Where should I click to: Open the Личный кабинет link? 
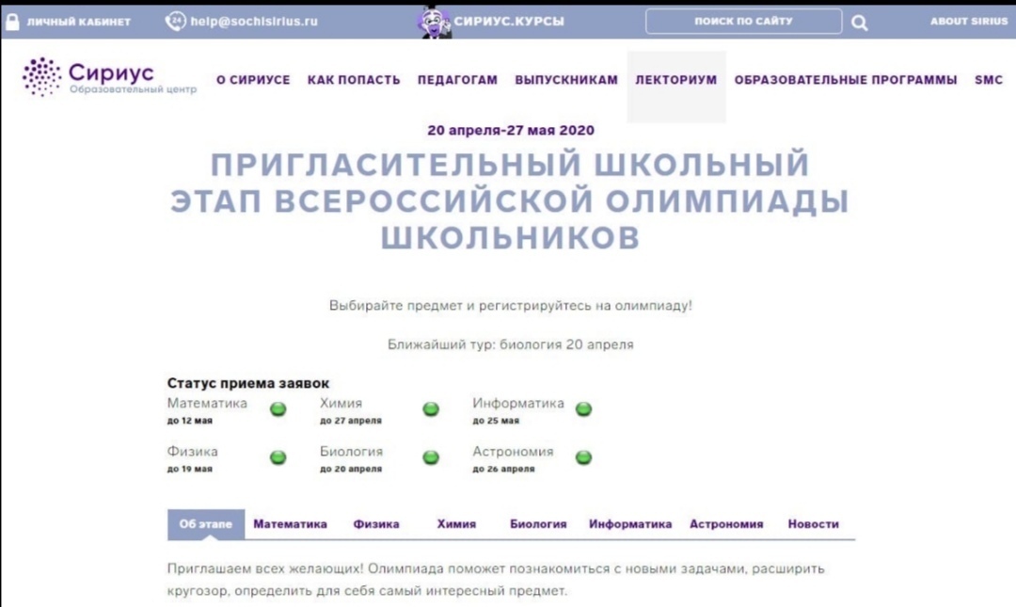coord(78,22)
